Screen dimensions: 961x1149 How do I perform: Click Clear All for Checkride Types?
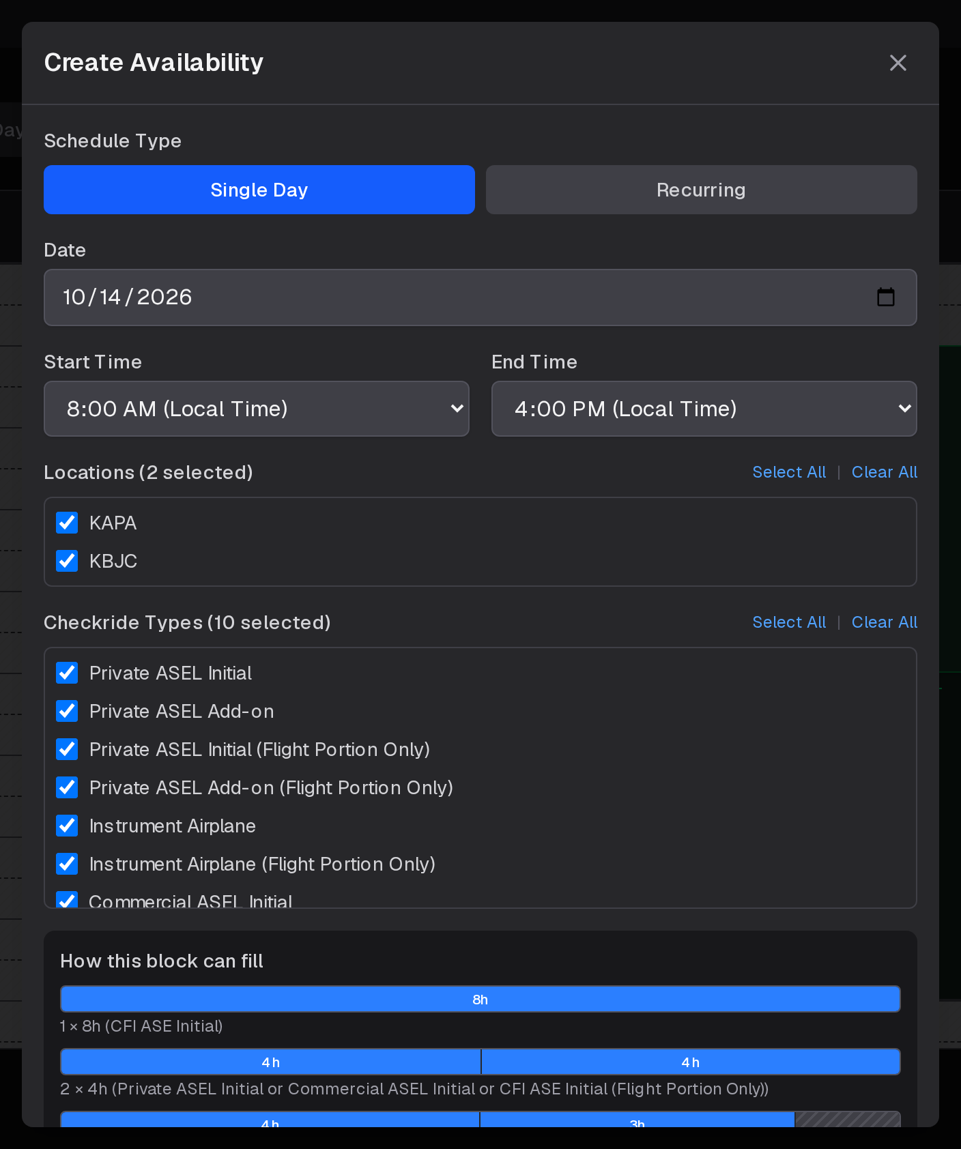pyautogui.click(x=885, y=622)
